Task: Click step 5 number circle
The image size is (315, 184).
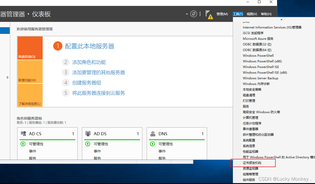Action: [66, 93]
